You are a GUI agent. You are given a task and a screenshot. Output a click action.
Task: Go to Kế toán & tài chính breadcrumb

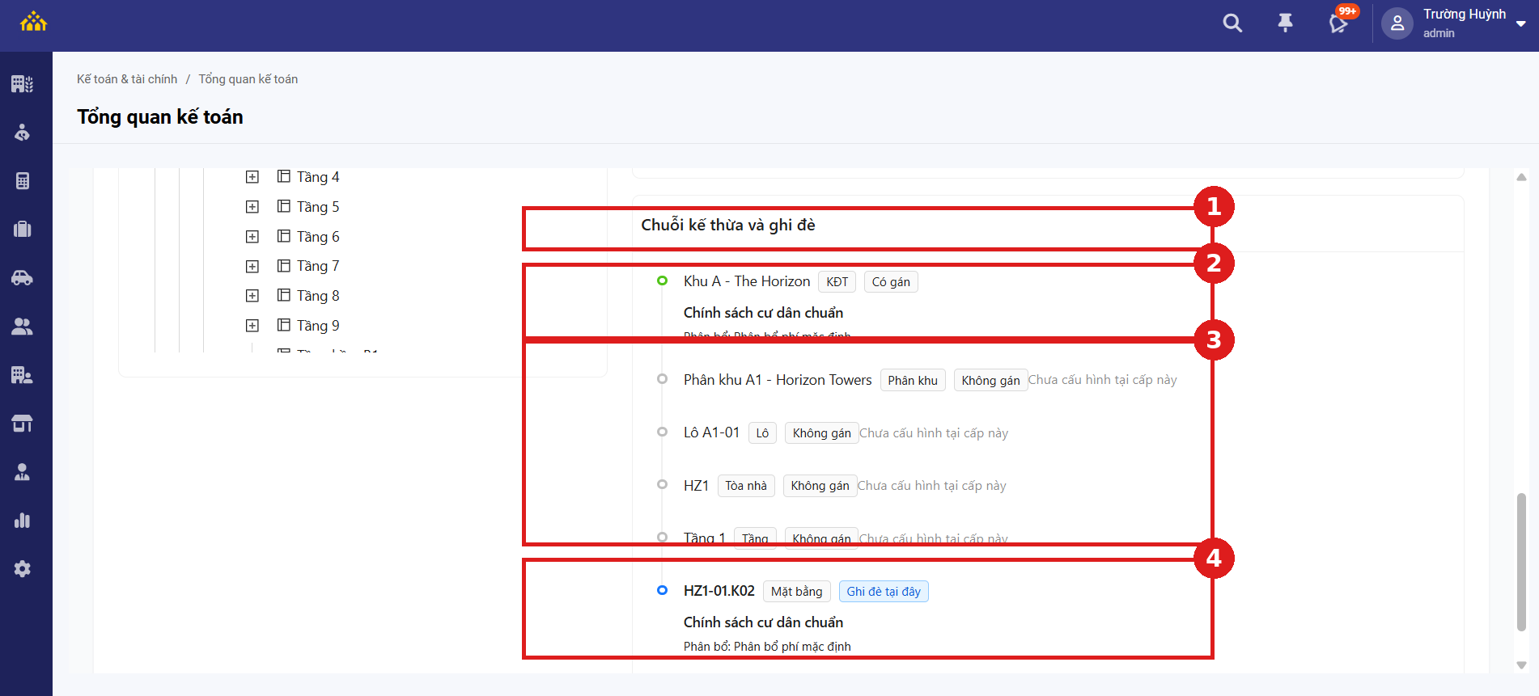[127, 79]
